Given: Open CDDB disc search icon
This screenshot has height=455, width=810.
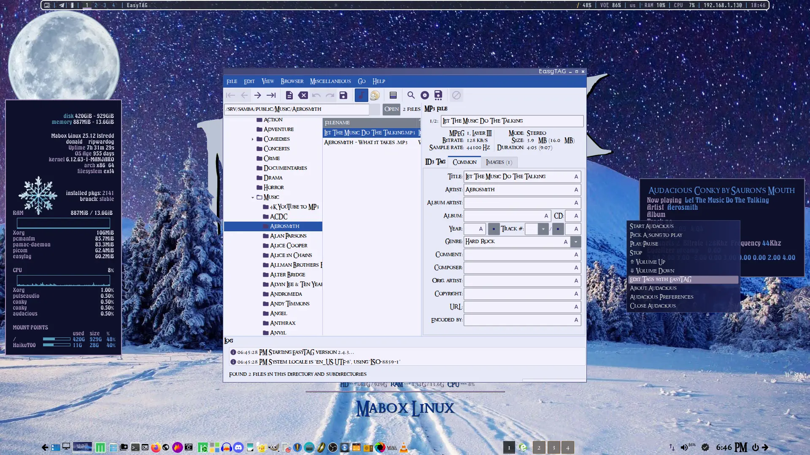Looking at the screenshot, I should pyautogui.click(x=425, y=95).
